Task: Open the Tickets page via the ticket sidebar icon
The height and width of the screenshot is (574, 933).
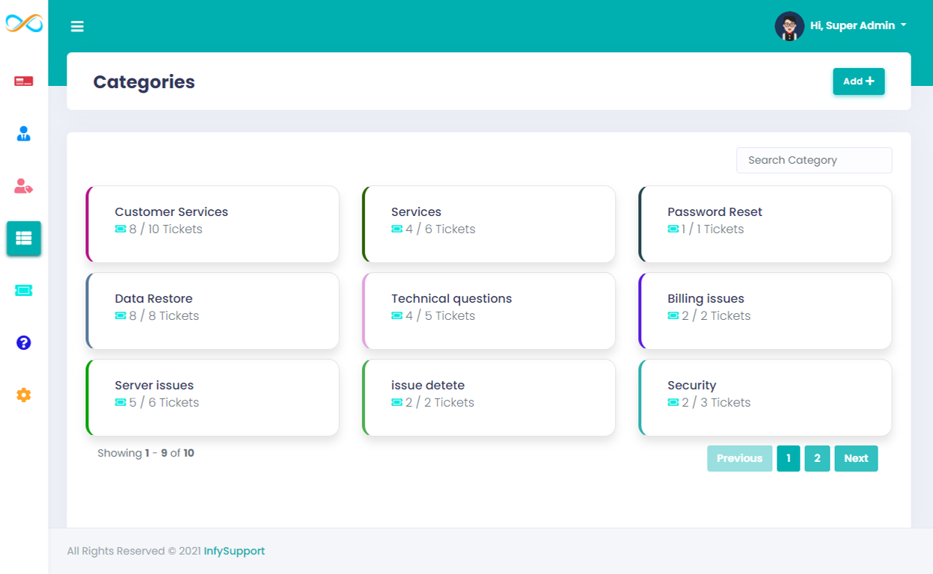Action: pos(23,290)
